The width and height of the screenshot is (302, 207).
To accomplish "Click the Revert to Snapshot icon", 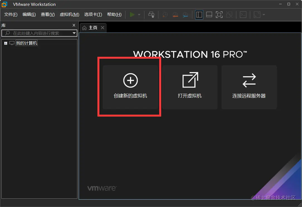I will pos(175,15).
